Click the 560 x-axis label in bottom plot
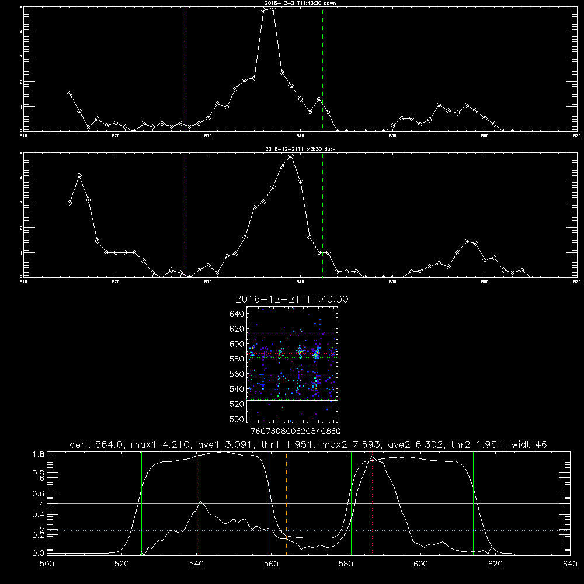Screen dimensions: 584x584 coord(271,564)
